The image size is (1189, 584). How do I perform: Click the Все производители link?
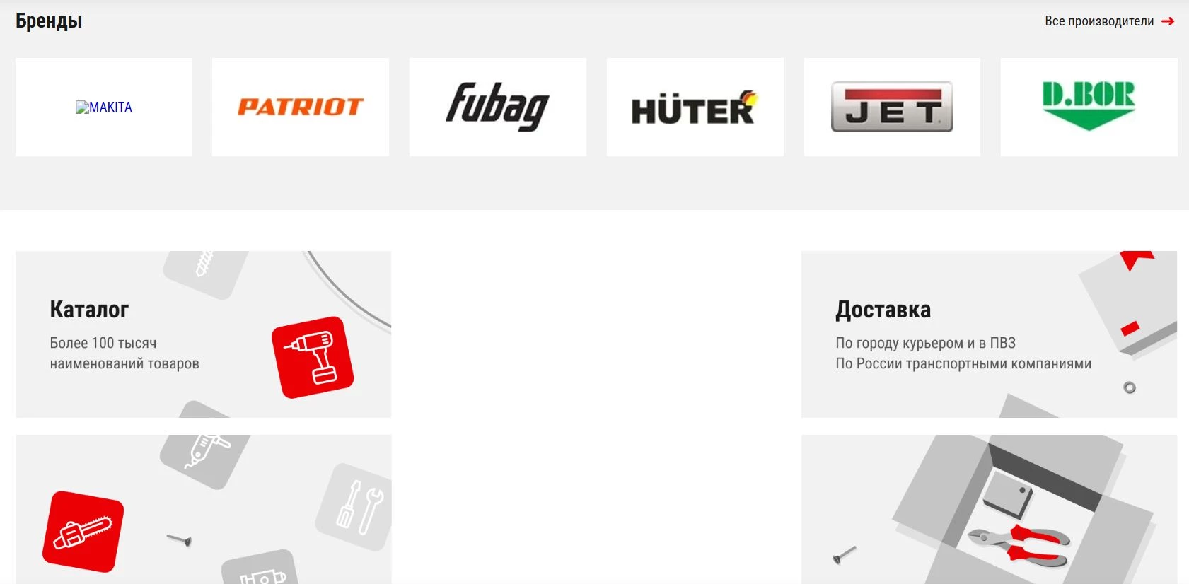point(1099,21)
